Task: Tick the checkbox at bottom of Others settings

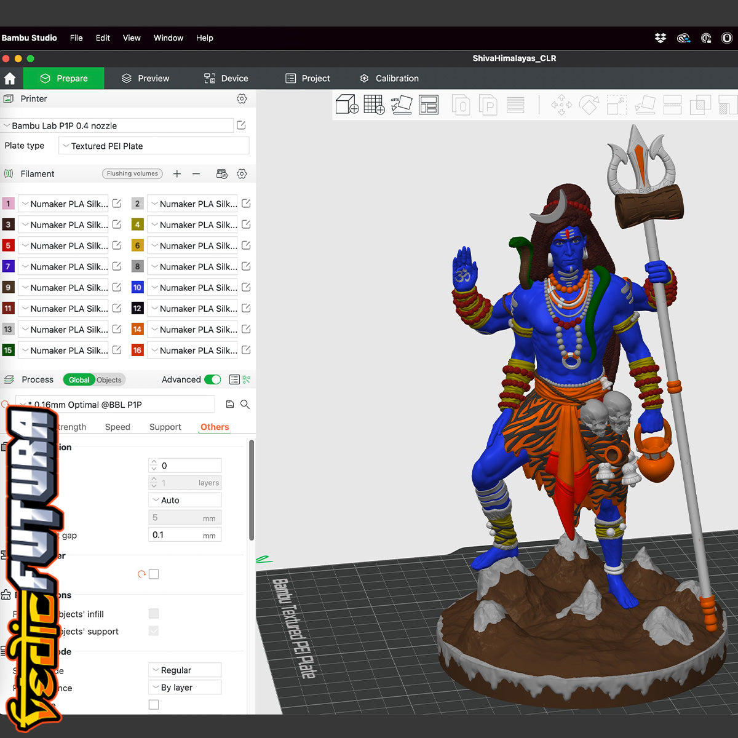Action: [x=154, y=705]
